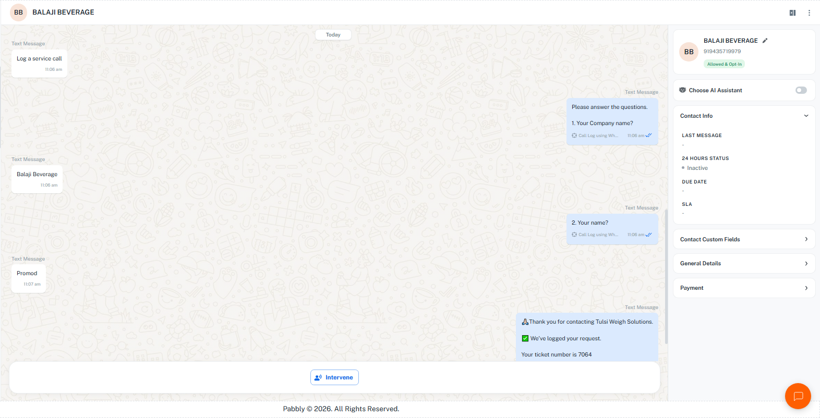This screenshot has width=820, height=418.
Task: Click the AI assistant robot icon
Action: click(x=682, y=90)
